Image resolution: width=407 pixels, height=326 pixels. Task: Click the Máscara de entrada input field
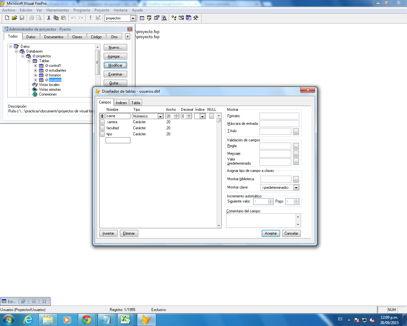pos(279,124)
